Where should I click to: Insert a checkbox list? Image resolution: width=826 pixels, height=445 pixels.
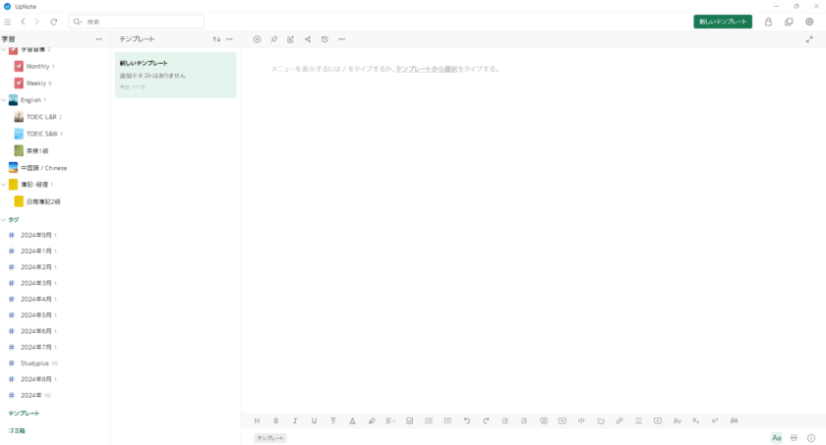[x=409, y=420]
